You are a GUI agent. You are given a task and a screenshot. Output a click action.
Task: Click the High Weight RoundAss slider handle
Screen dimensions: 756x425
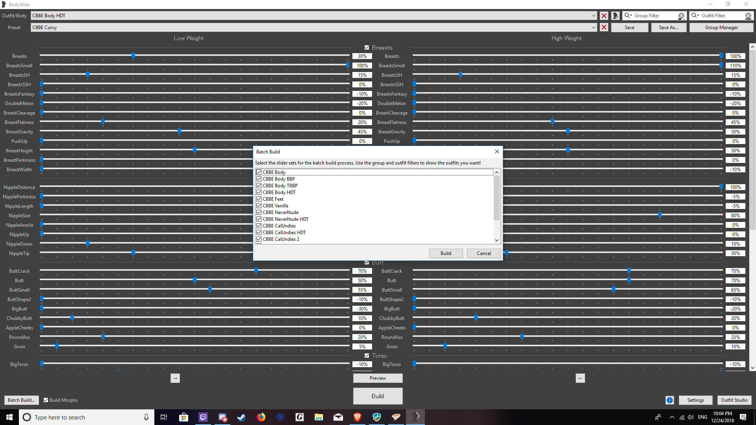[522, 336]
